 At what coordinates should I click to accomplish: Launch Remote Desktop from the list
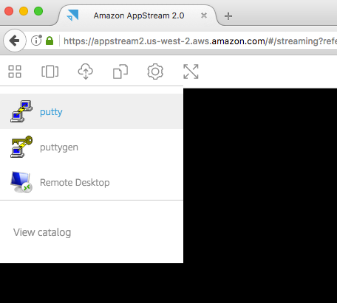pos(92,182)
